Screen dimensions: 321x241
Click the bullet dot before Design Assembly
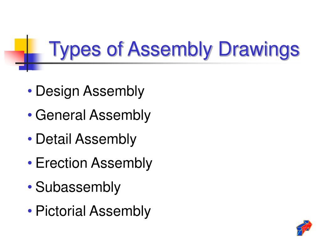[30, 91]
